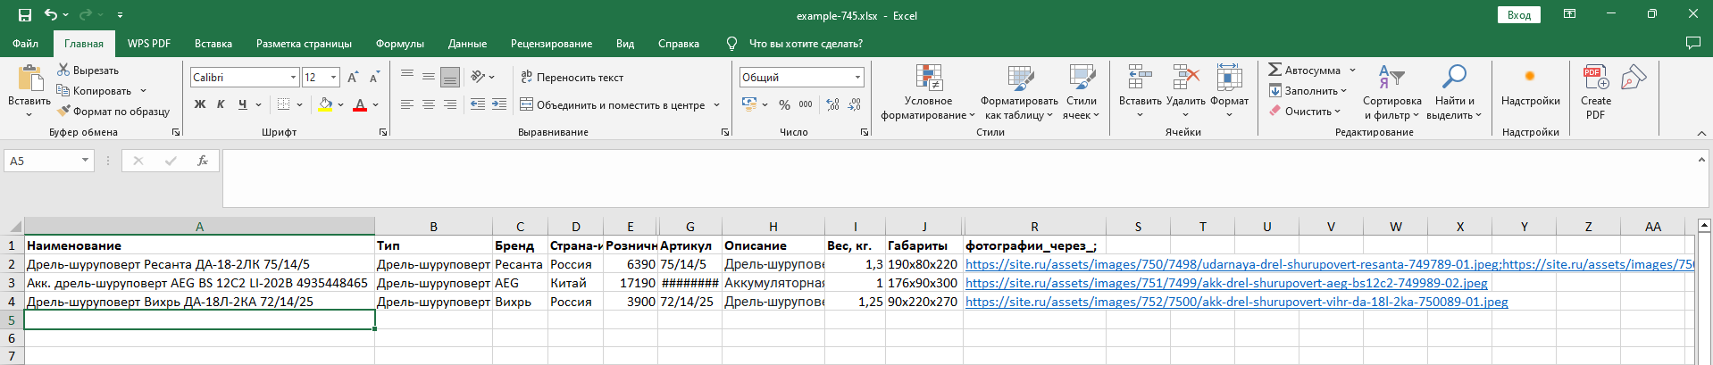Open Найти и выделить menu
Viewport: 1713px width, 365px height.
1454,92
